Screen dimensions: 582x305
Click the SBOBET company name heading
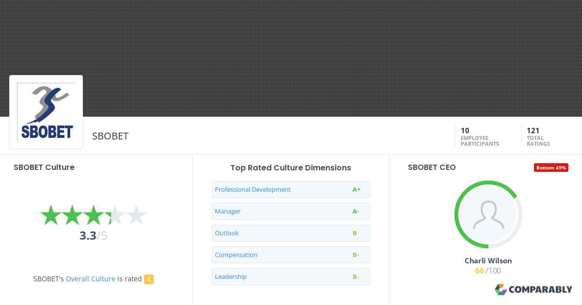pyautogui.click(x=110, y=136)
